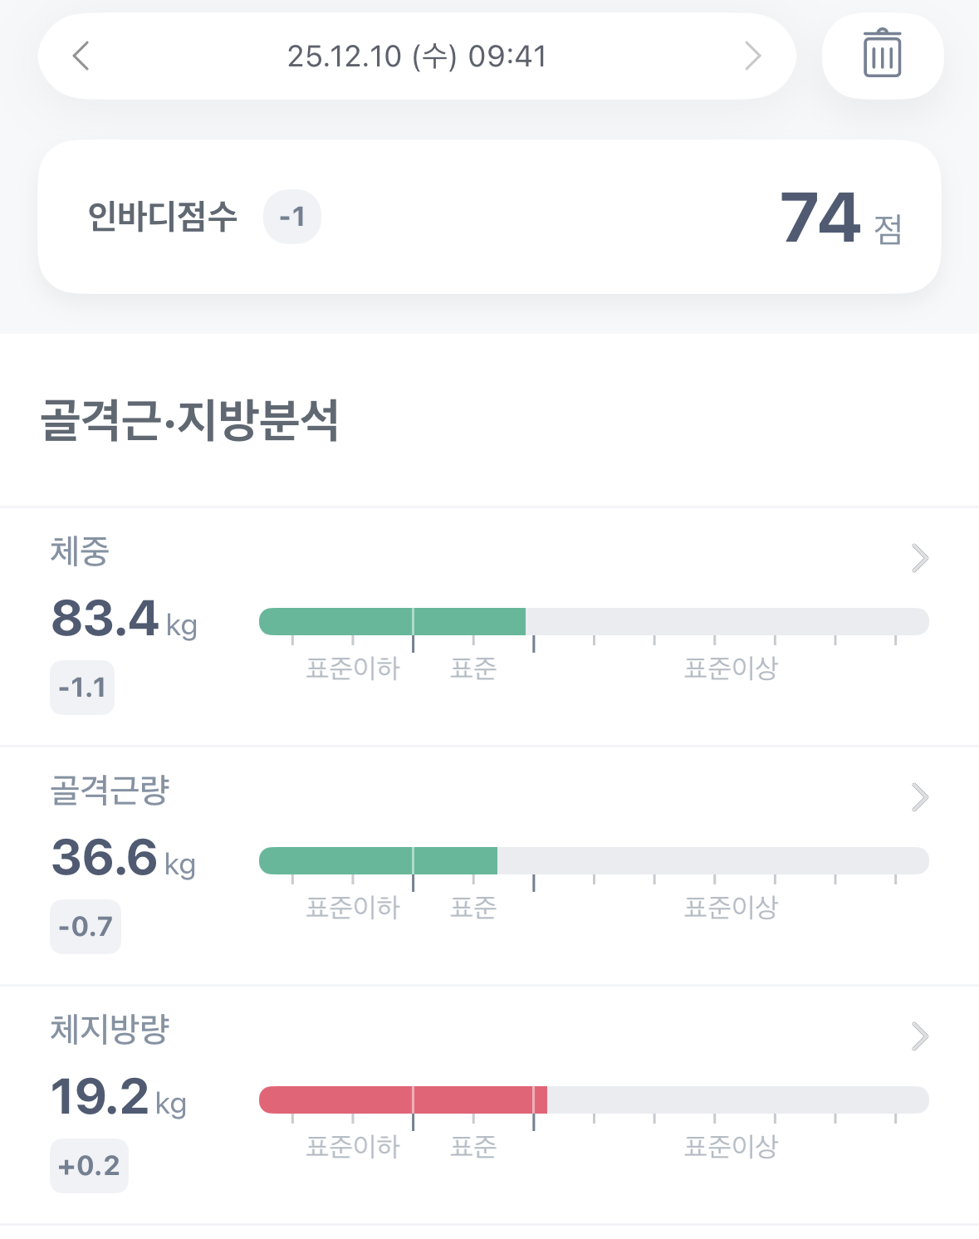The image size is (979, 1239).
Task: Tap the +0.2 body fat change badge
Action: click(89, 1166)
